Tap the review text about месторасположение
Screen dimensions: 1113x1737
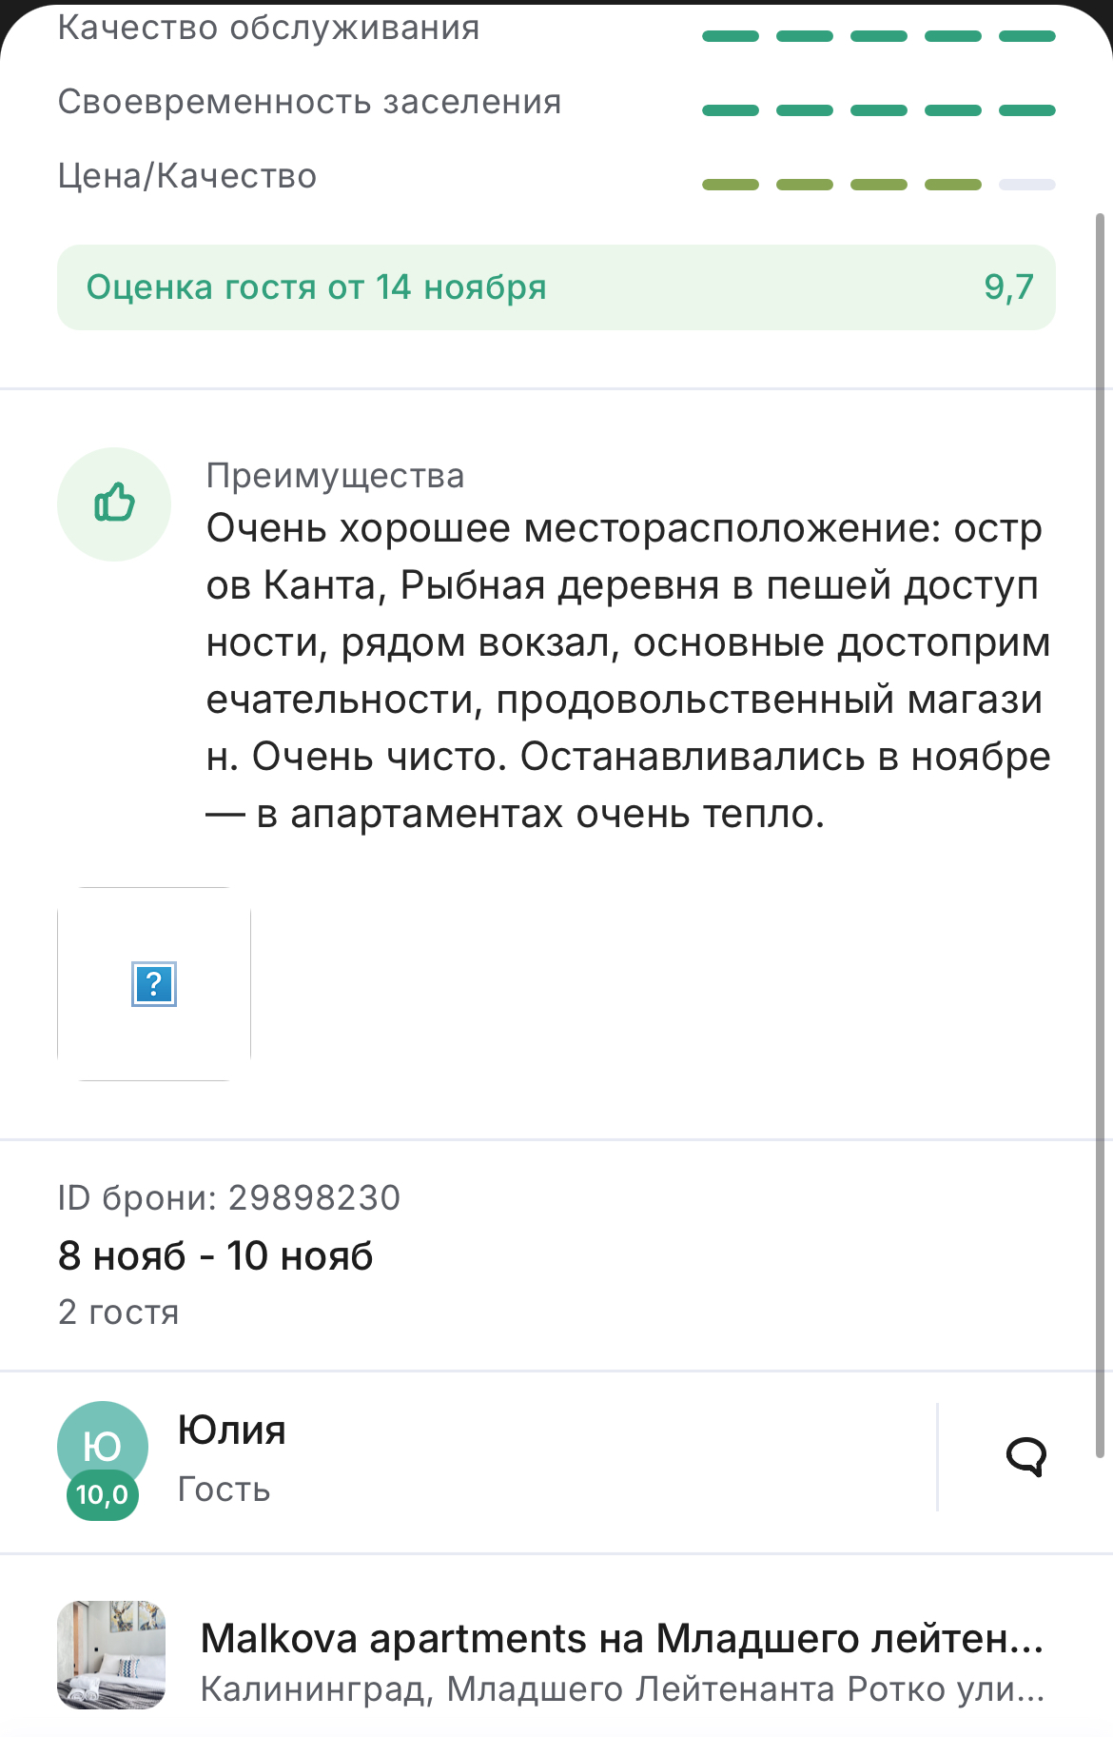pos(628,671)
